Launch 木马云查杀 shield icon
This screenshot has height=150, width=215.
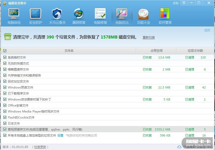pos(57,14)
